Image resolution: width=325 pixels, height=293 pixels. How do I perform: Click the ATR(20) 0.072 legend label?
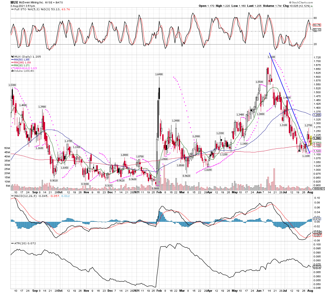(24, 243)
